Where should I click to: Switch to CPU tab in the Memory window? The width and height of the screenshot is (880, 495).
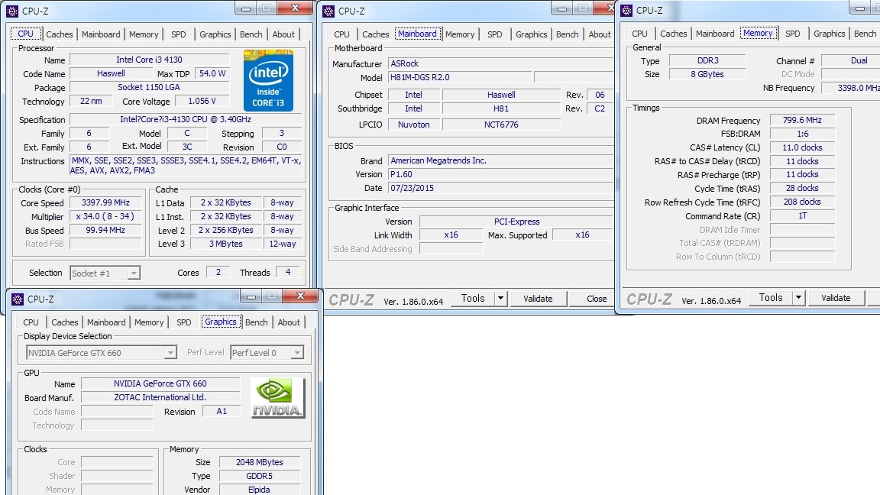pyautogui.click(x=640, y=34)
